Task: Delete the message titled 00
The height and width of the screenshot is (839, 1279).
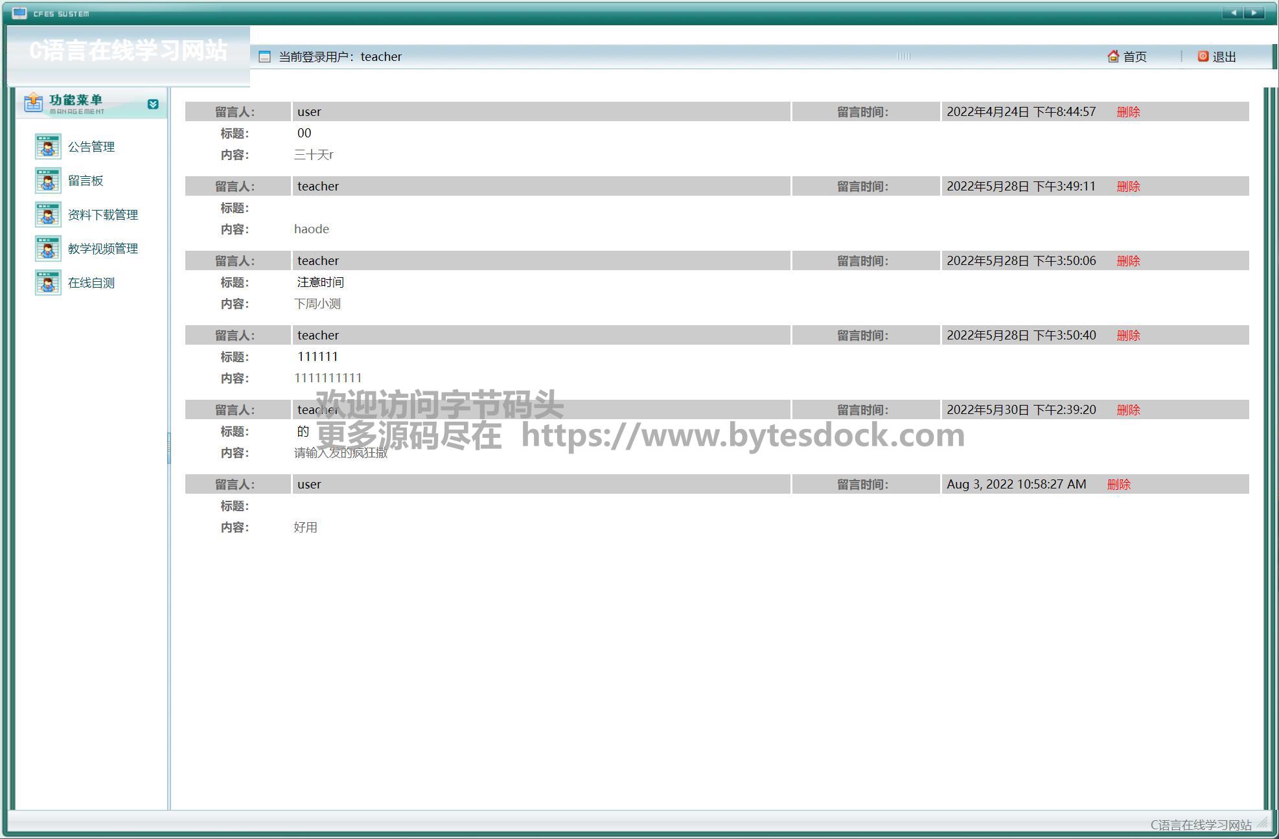Action: click(1128, 112)
